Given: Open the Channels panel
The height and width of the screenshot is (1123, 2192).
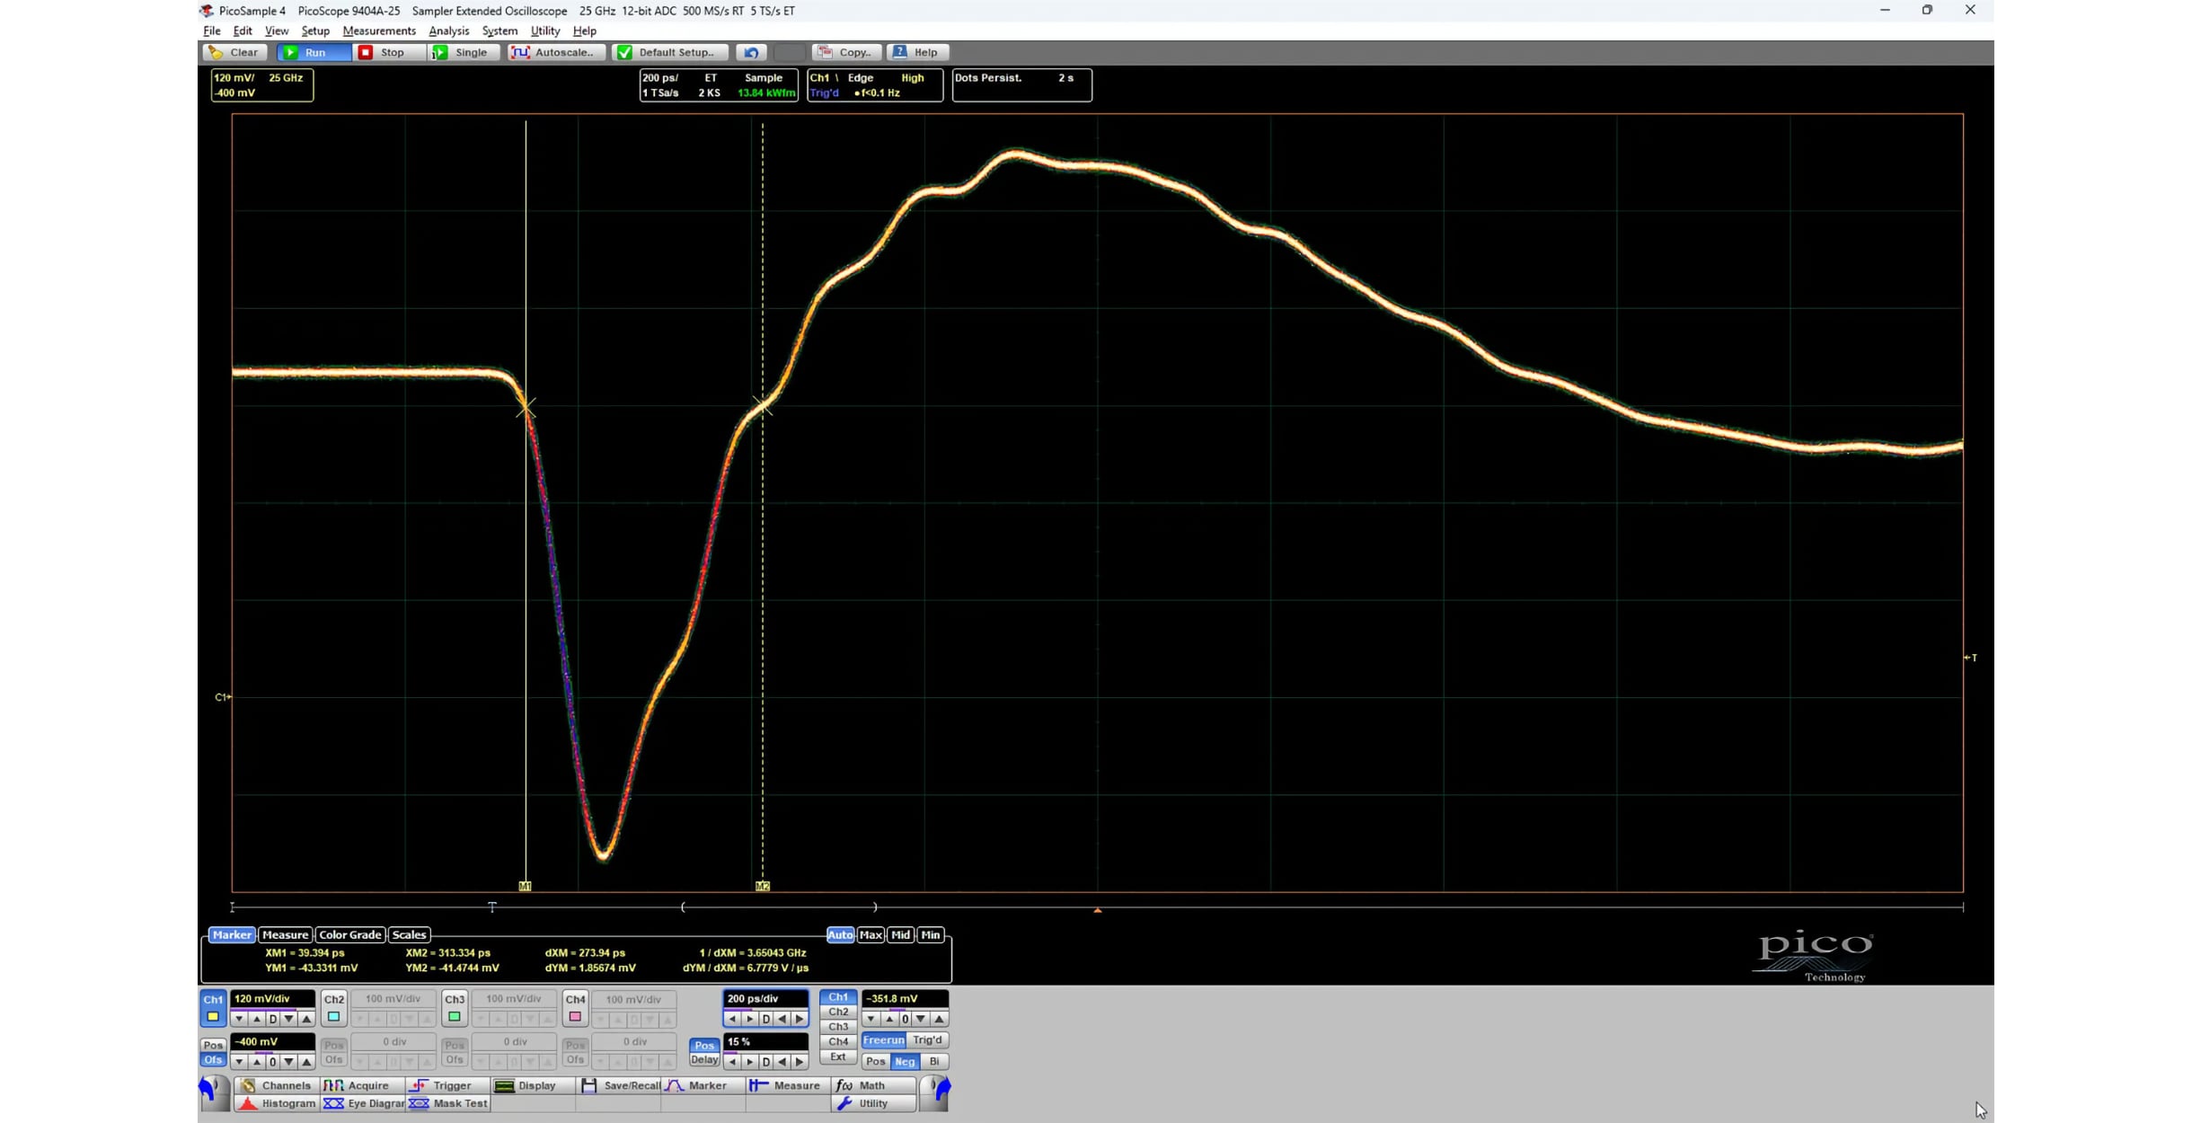Looking at the screenshot, I should pos(276,1085).
